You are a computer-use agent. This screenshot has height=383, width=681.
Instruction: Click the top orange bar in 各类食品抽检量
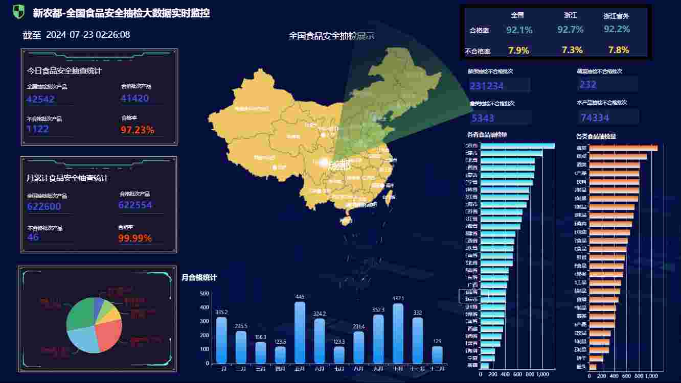[x=623, y=148]
